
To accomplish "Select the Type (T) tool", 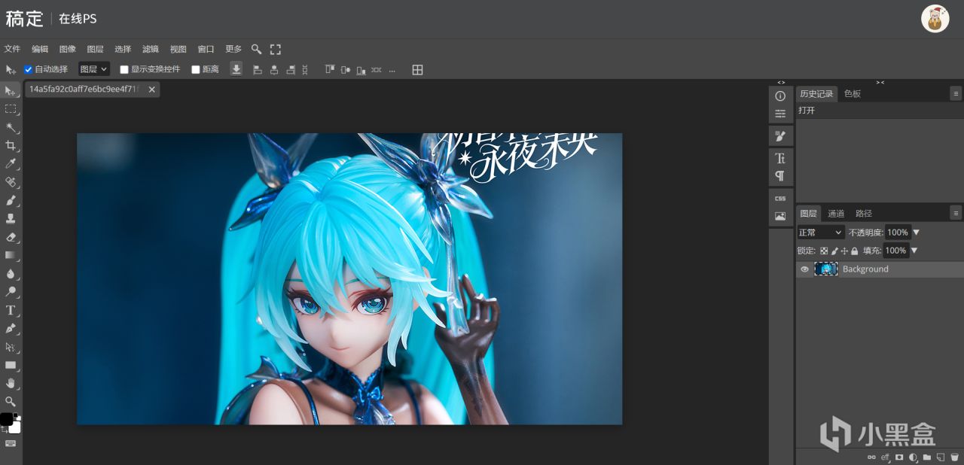I will tap(11, 310).
